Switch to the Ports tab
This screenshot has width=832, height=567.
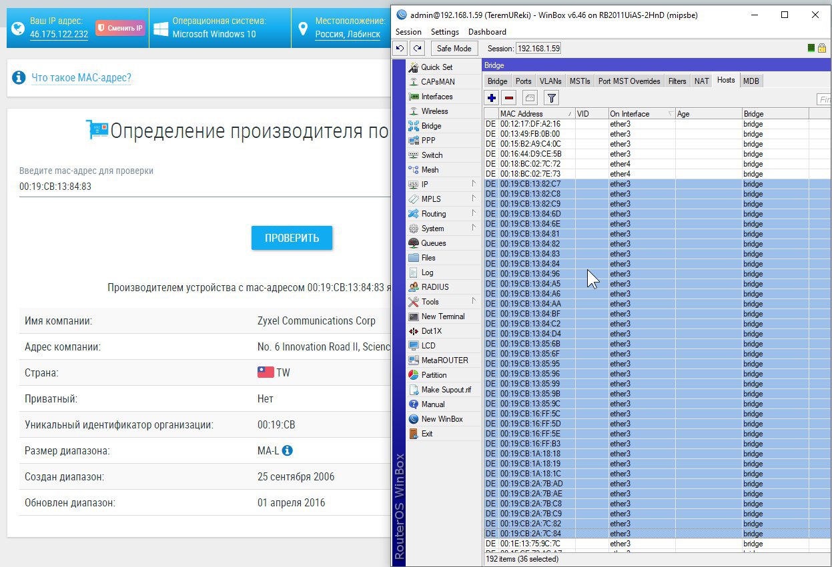[524, 81]
